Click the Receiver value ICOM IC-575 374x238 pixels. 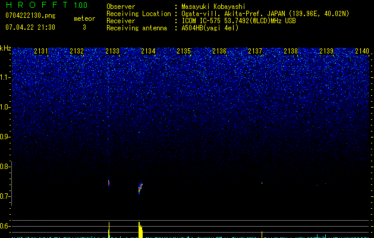pos(201,21)
